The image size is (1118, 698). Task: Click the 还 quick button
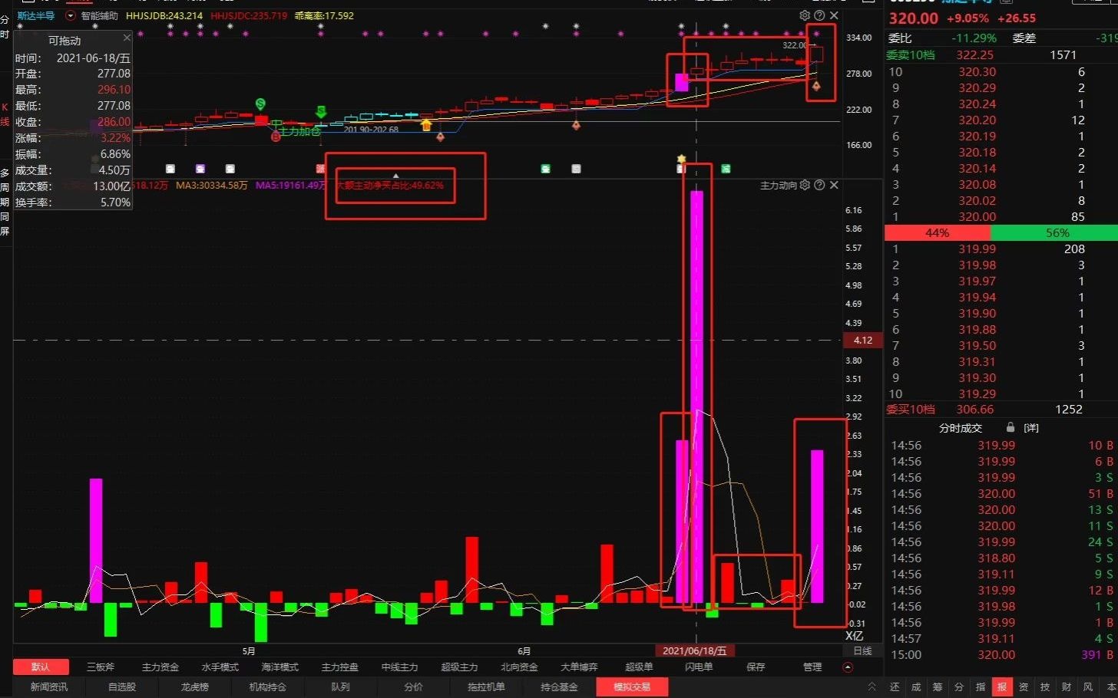895,686
